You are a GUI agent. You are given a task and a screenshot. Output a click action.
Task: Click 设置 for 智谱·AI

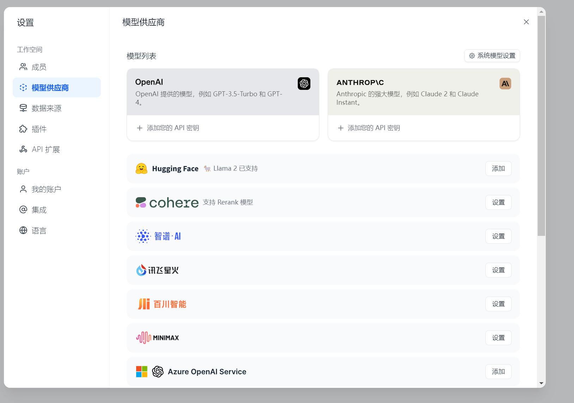coord(499,236)
